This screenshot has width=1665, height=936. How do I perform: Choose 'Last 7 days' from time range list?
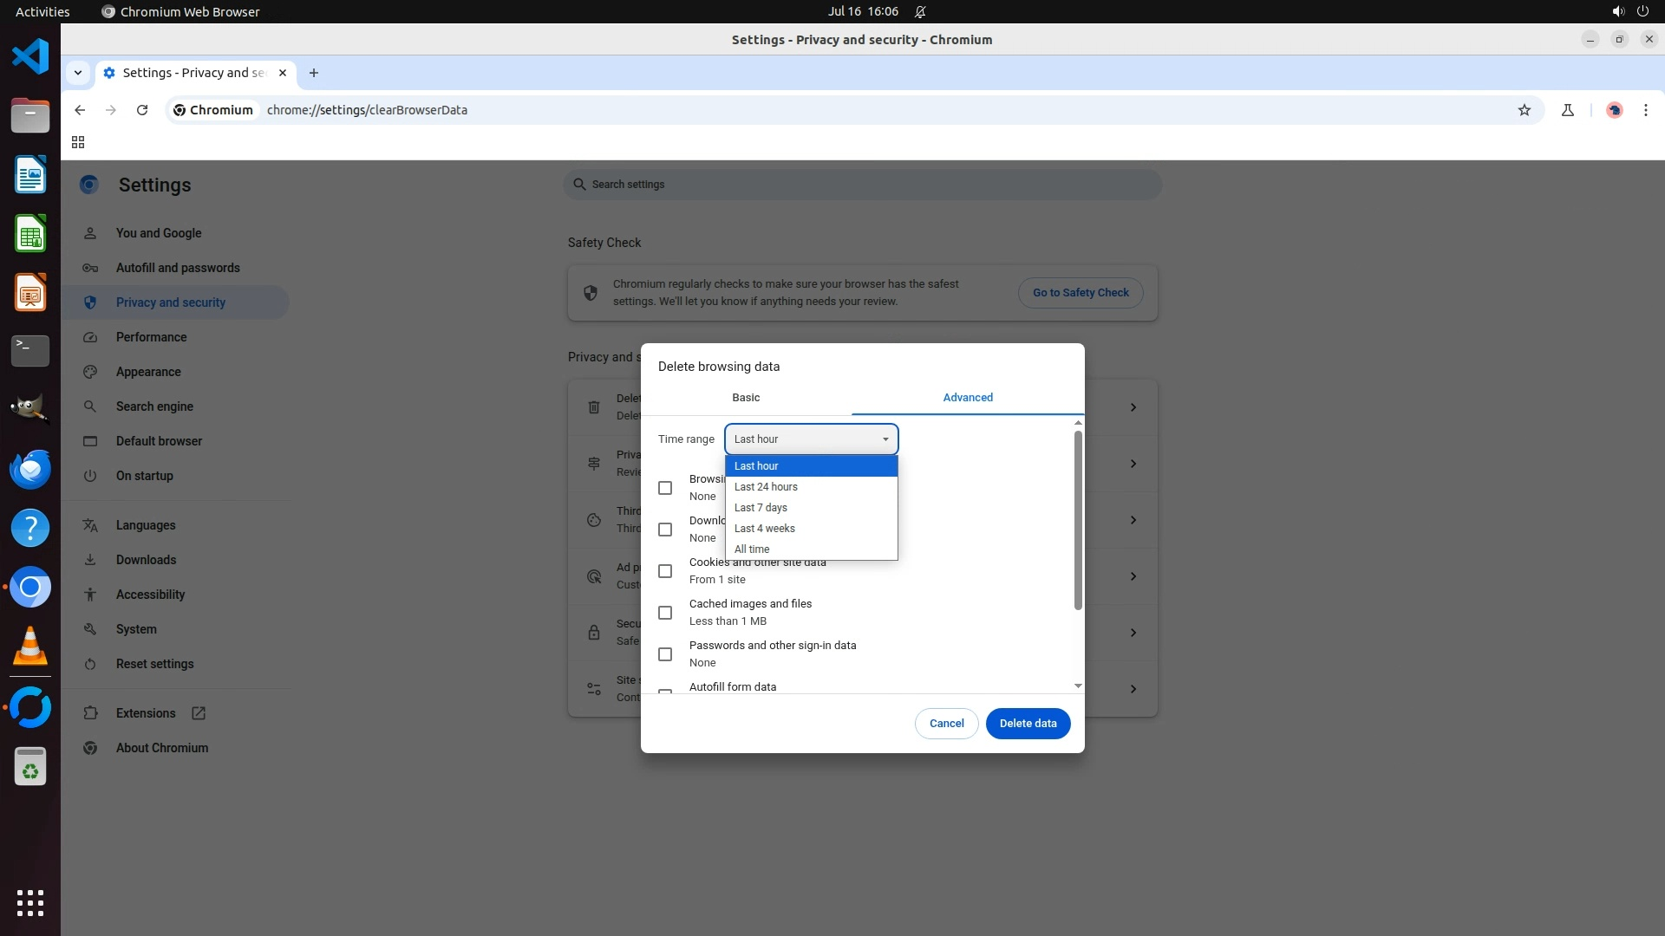(x=761, y=508)
